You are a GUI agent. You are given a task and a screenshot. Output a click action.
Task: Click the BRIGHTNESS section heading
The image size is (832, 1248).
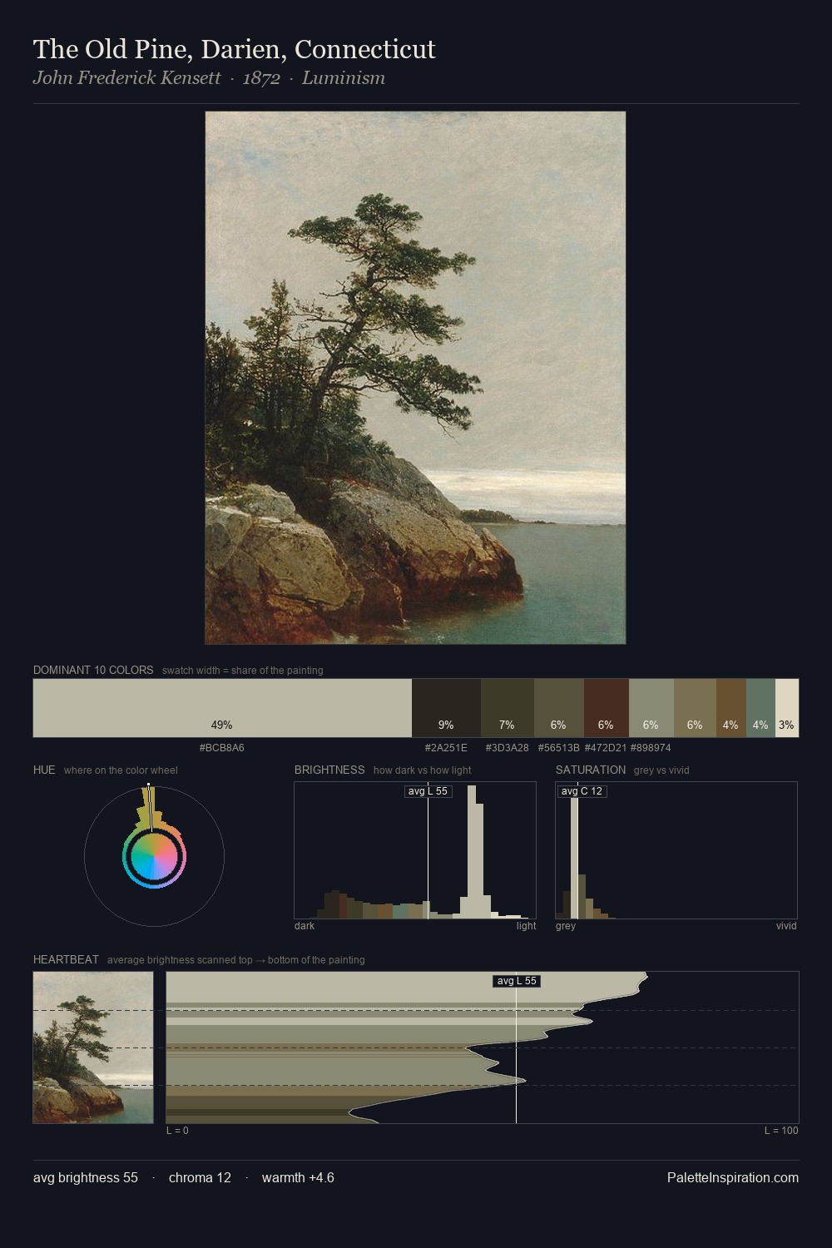(x=329, y=770)
